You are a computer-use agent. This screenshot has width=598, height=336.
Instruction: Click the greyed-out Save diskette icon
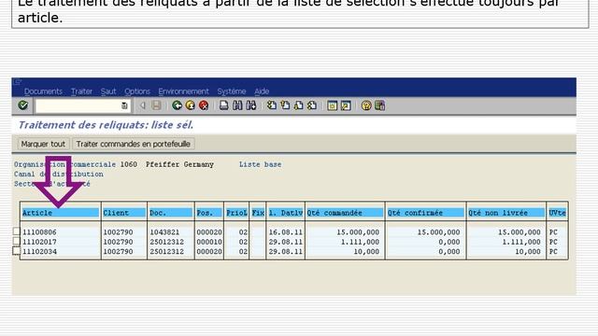tap(156, 105)
